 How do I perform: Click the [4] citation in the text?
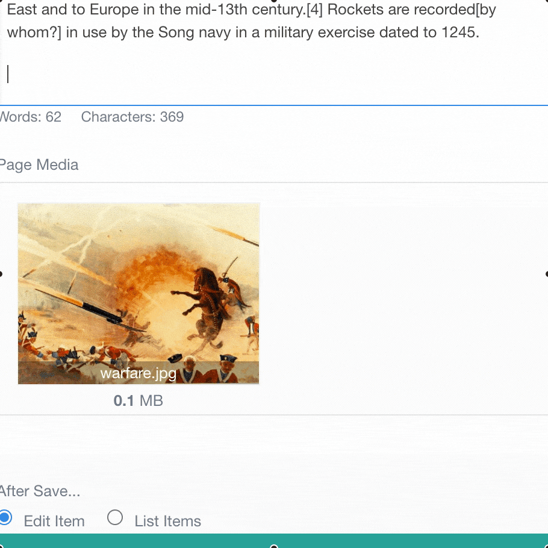point(314,10)
